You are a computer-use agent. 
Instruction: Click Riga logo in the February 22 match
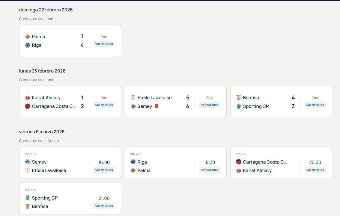coord(28,45)
